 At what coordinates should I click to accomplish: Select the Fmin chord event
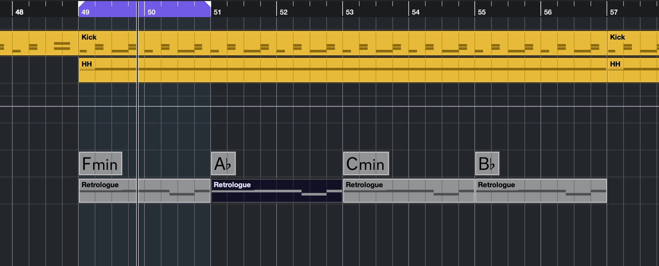coord(101,163)
